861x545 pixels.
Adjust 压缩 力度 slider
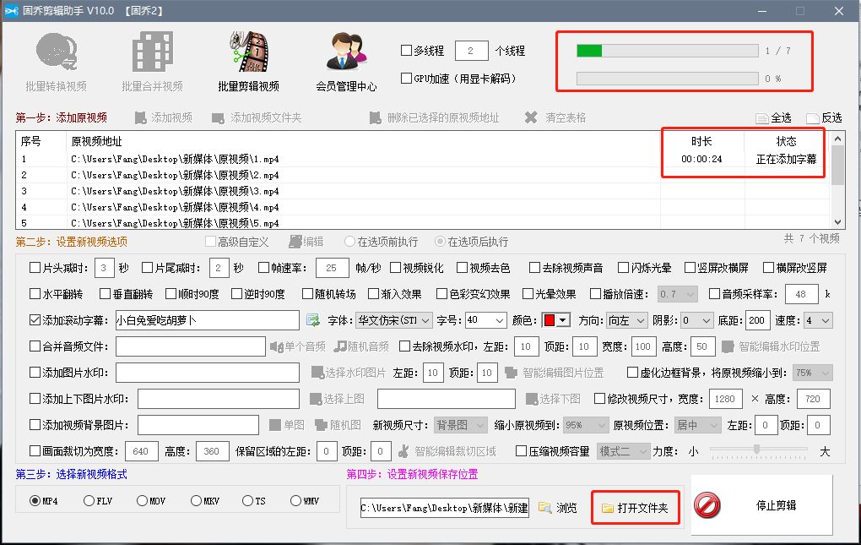tap(756, 450)
